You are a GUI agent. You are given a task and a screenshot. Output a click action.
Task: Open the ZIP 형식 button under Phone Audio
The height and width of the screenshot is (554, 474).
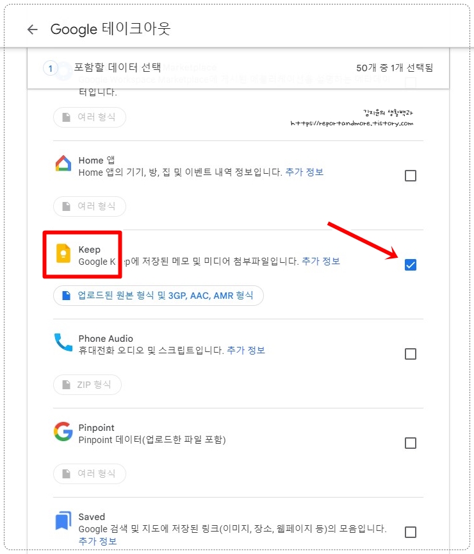[x=87, y=385]
